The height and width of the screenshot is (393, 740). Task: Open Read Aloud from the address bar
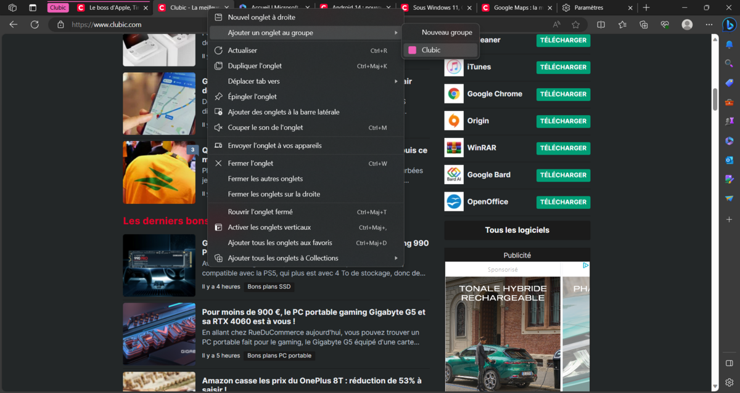[557, 25]
